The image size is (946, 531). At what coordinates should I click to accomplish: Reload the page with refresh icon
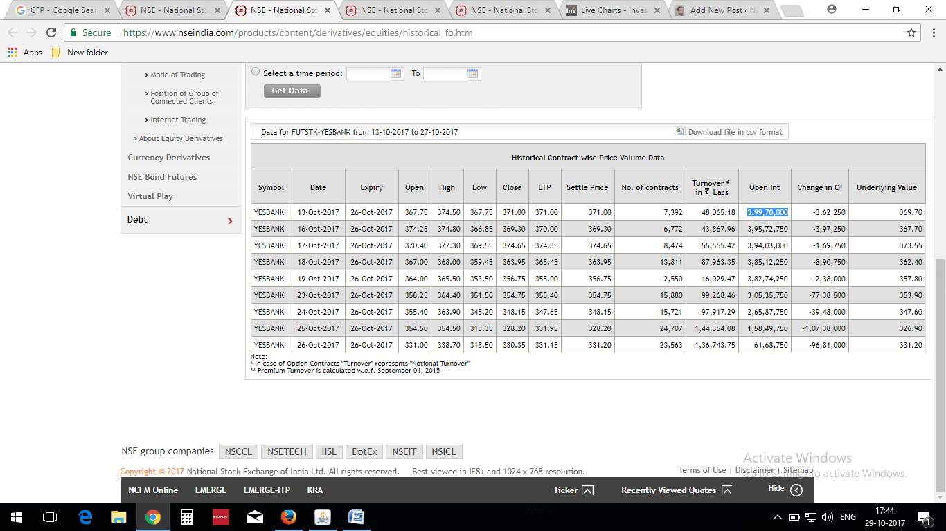[x=51, y=32]
